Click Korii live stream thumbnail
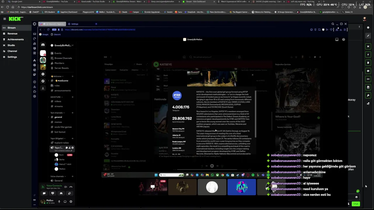 click(x=153, y=187)
